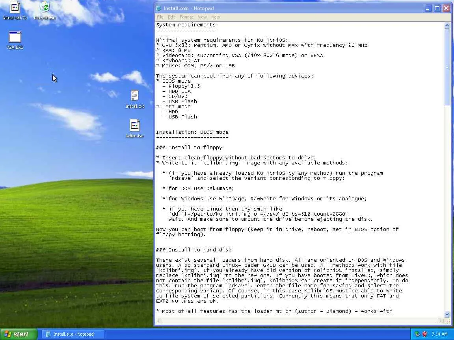Click the vertical scrollbar up arrow

click(x=447, y=26)
